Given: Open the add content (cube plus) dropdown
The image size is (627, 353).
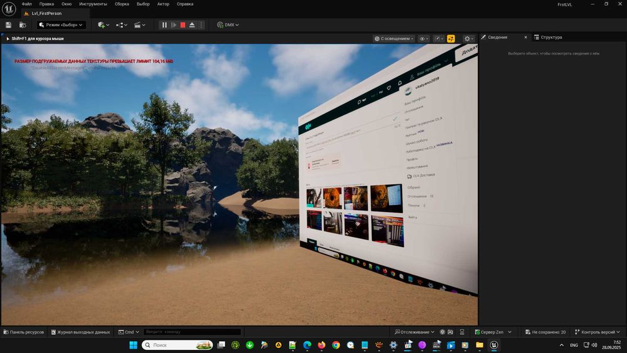Looking at the screenshot, I should coord(103,25).
